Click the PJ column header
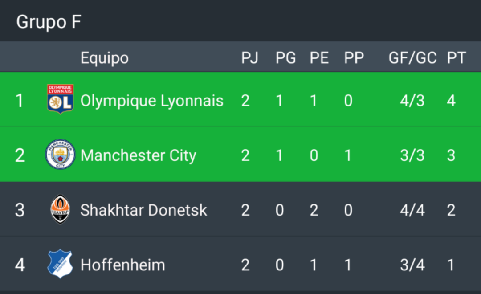The width and height of the screenshot is (481, 294). [250, 58]
